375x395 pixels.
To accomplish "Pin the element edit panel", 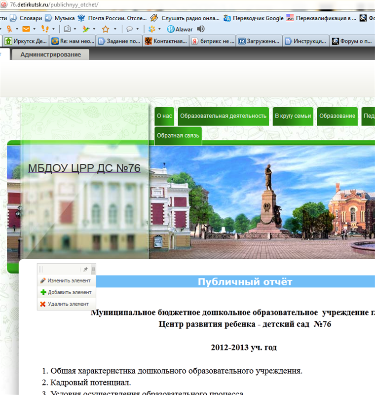I will click(85, 270).
